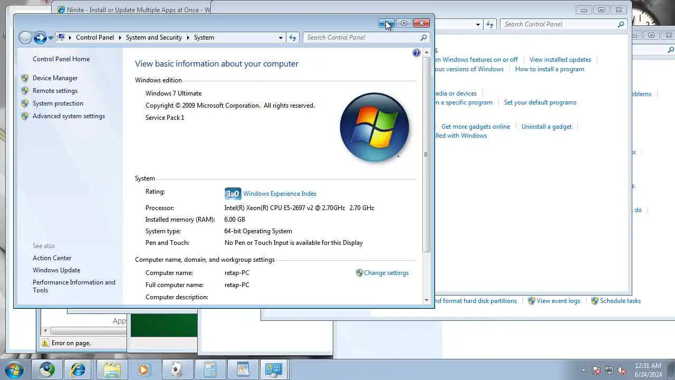The image size is (675, 380).
Task: Open Help with the blue question mark icon
Action: [x=417, y=53]
